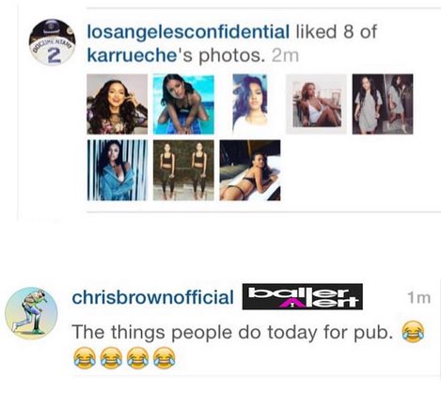Click the comment text 'The things people do today for pub.'
This screenshot has width=441, height=394.
pos(232,333)
